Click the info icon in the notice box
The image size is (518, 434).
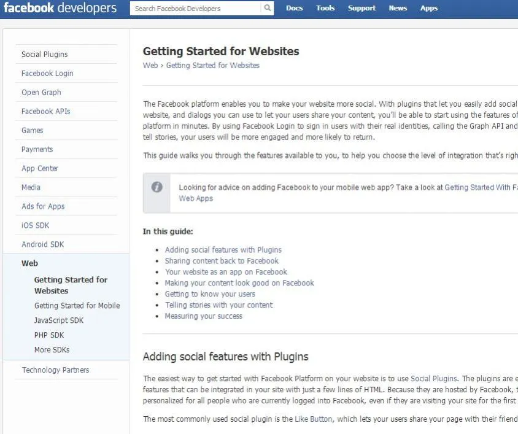pyautogui.click(x=157, y=187)
